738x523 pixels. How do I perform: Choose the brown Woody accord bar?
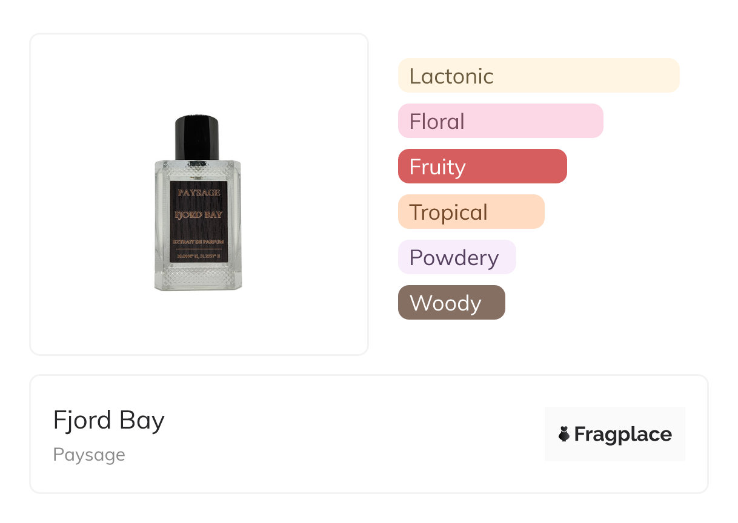[x=451, y=303]
